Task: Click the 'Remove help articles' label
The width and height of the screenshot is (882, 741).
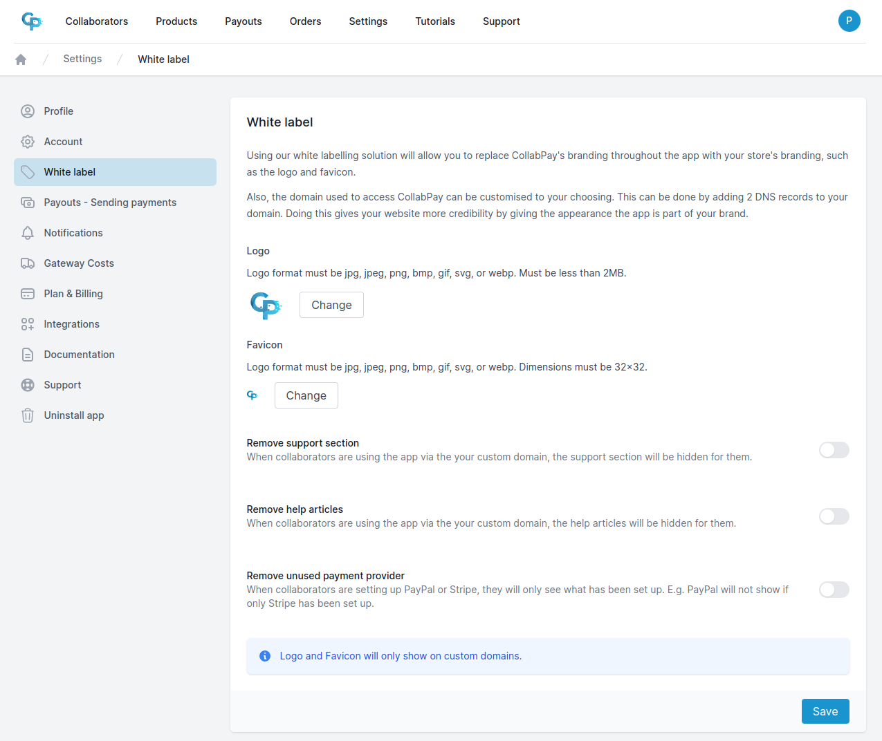Action: (x=295, y=509)
